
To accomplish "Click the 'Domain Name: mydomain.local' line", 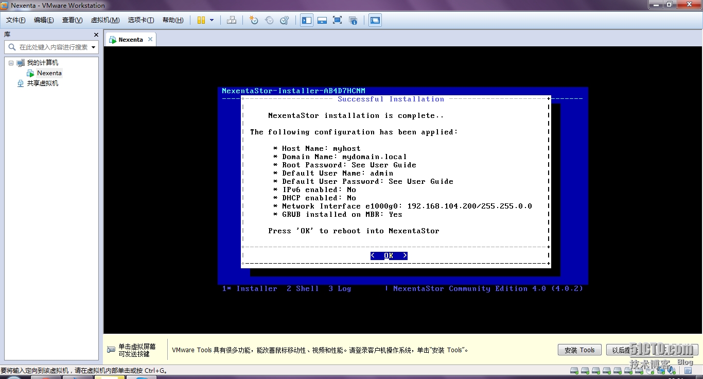I will coord(340,157).
